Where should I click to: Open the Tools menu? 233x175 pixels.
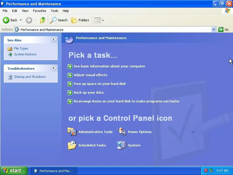click(x=54, y=11)
